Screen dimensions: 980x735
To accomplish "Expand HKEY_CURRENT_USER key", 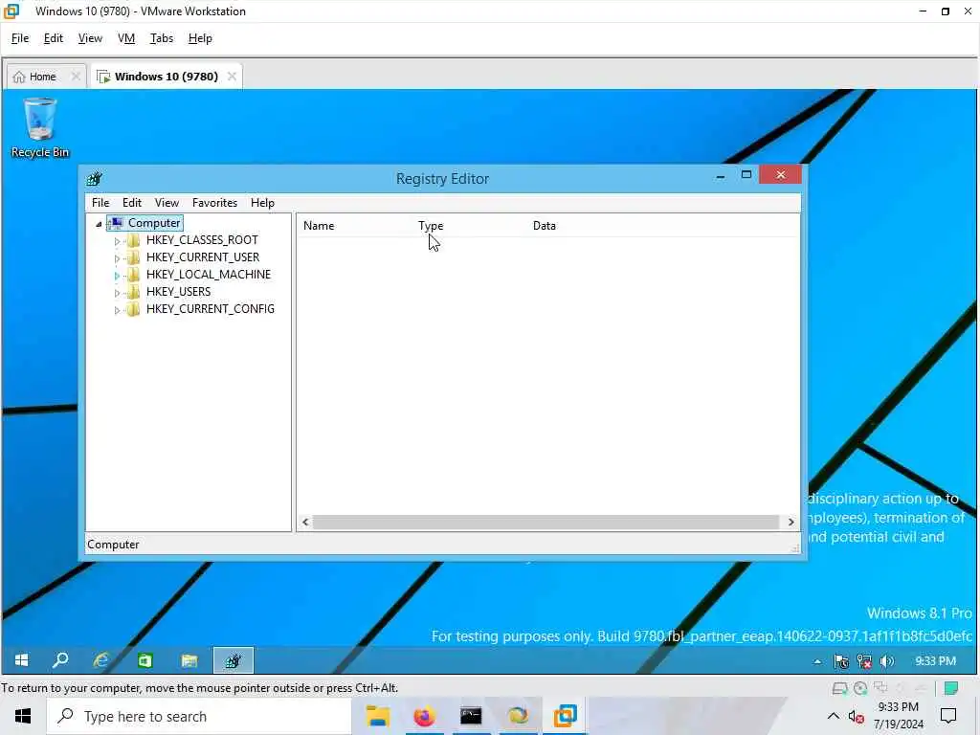I will click(117, 258).
